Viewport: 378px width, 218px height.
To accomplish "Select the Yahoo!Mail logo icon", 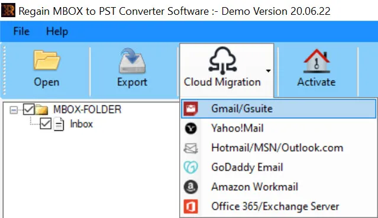I will click(x=190, y=128).
